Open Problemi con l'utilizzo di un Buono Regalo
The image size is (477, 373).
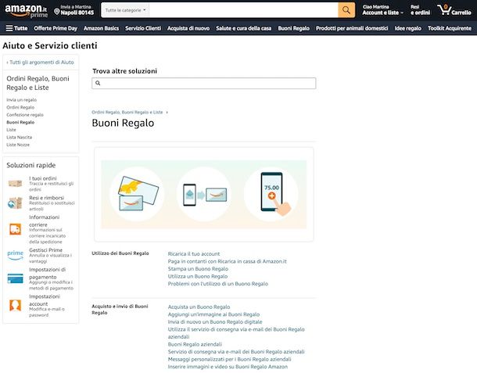coord(218,284)
